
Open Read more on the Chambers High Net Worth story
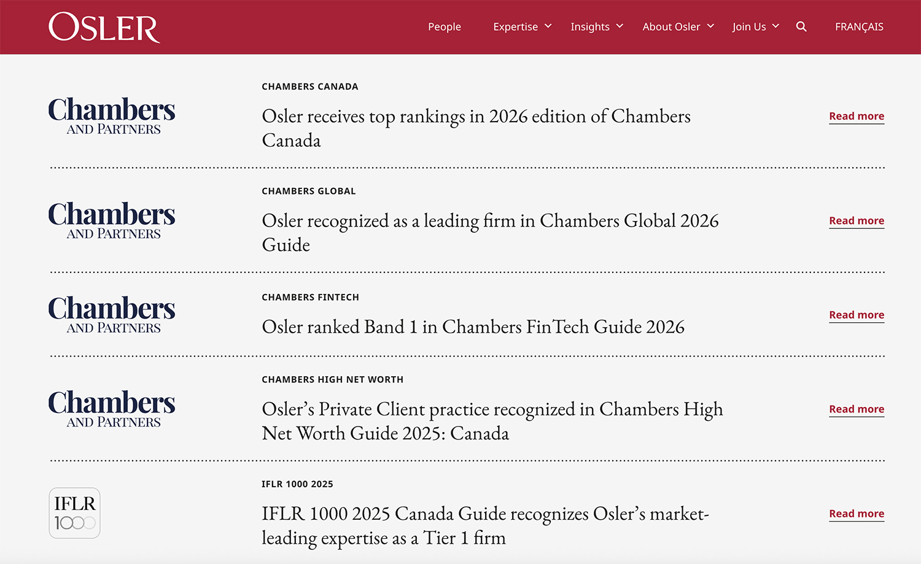point(856,409)
